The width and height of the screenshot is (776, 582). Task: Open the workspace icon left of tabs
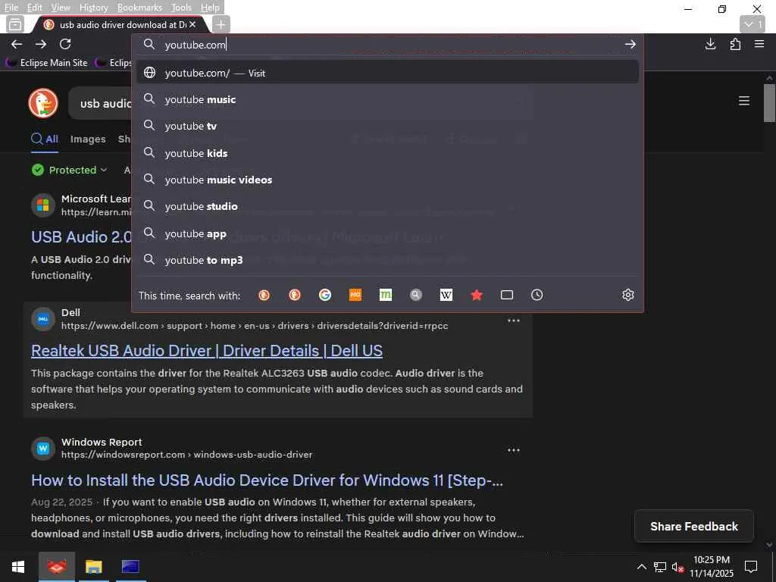pos(15,24)
